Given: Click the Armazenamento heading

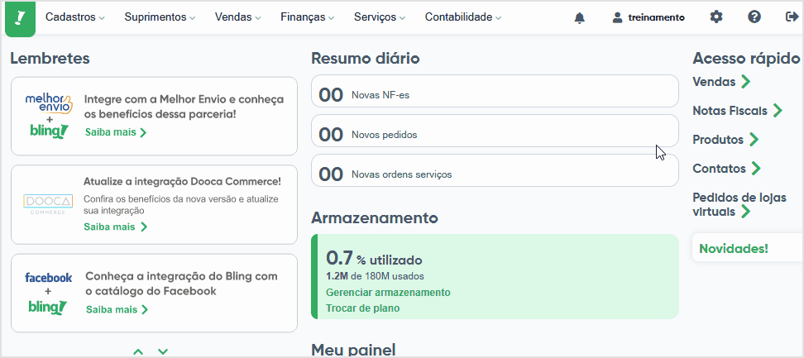Looking at the screenshot, I should 375,217.
